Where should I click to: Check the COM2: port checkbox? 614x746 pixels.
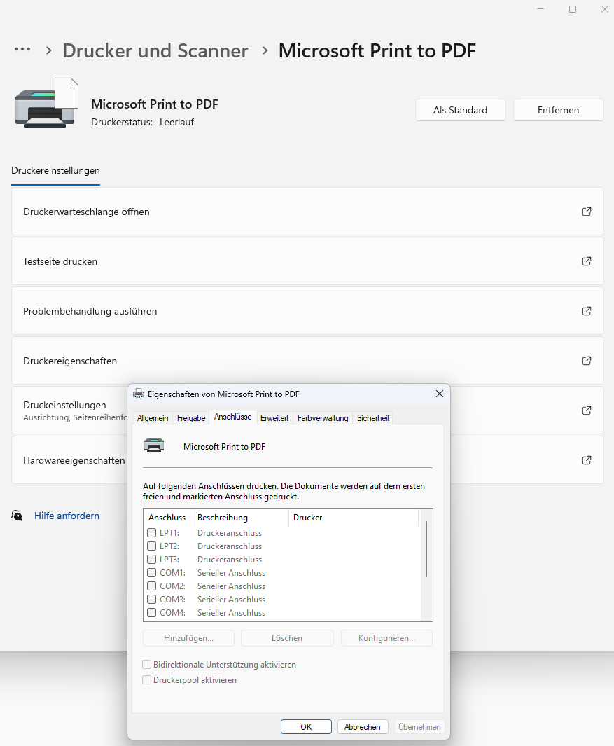tap(152, 586)
